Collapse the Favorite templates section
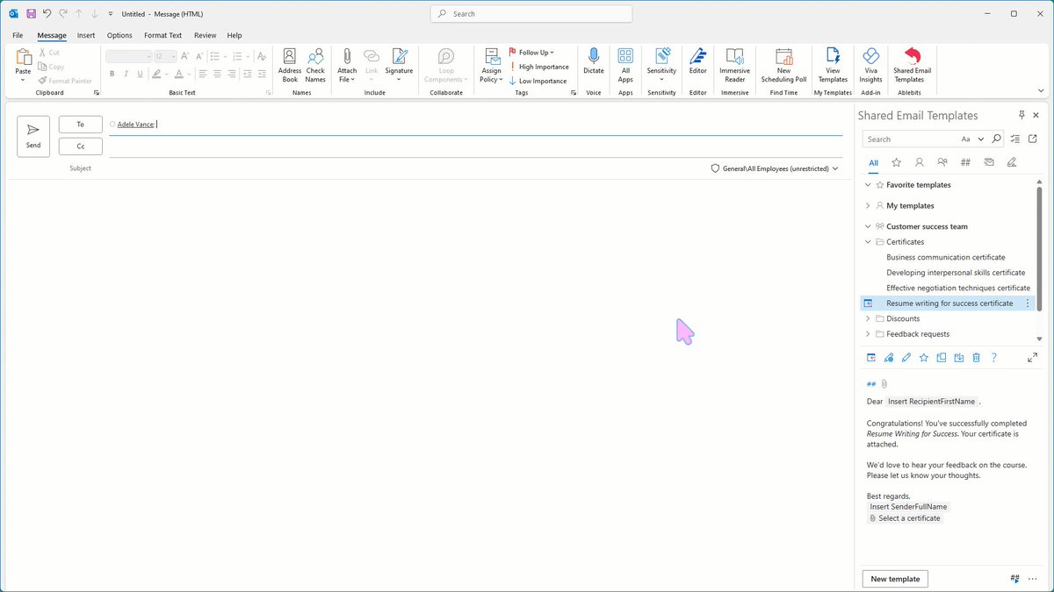Image resolution: width=1054 pixels, height=592 pixels. coord(868,185)
